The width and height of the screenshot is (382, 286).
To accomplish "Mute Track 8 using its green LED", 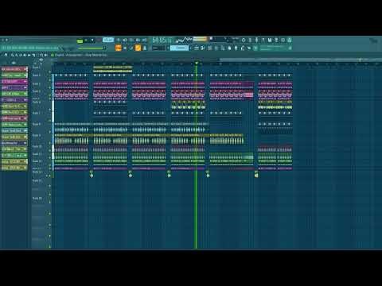I will (x=49, y=132).
